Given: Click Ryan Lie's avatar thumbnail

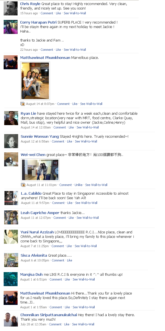Looking at the screenshot, I should pyautogui.click(x=11, y=118).
